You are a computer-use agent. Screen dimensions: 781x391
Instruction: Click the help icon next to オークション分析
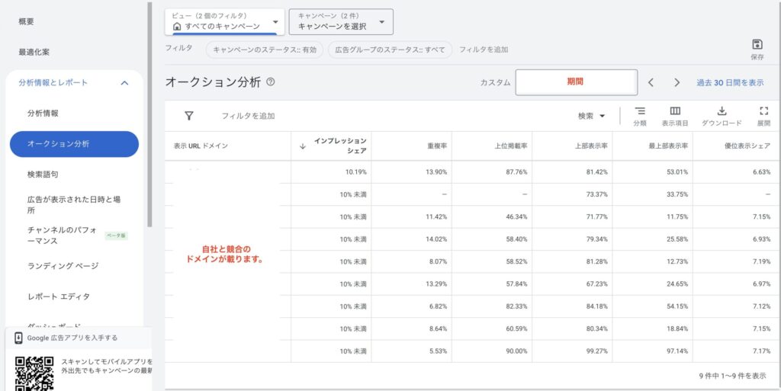point(271,82)
